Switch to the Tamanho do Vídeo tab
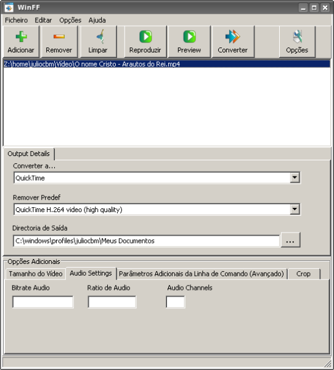Image resolution: width=334 pixels, height=370 pixels. click(36, 274)
